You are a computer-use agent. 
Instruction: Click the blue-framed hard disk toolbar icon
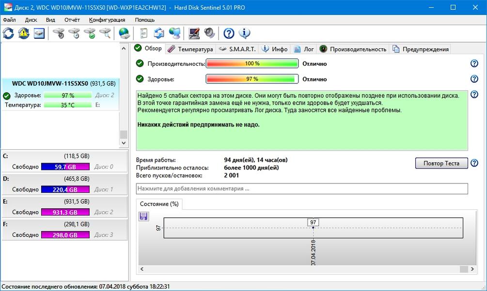39,33
